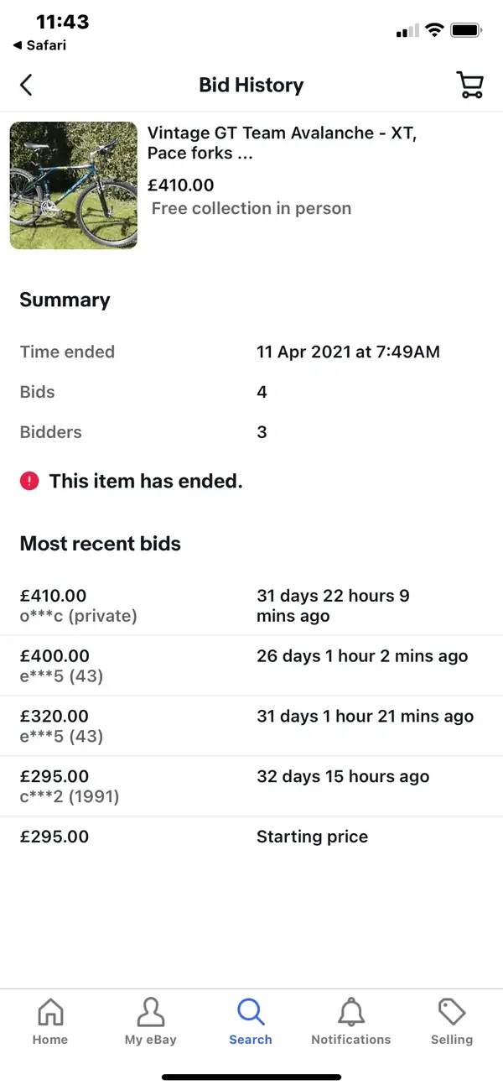Select the Search magnifier icon
Viewport: 503px width, 1090px height.
coord(251,1012)
